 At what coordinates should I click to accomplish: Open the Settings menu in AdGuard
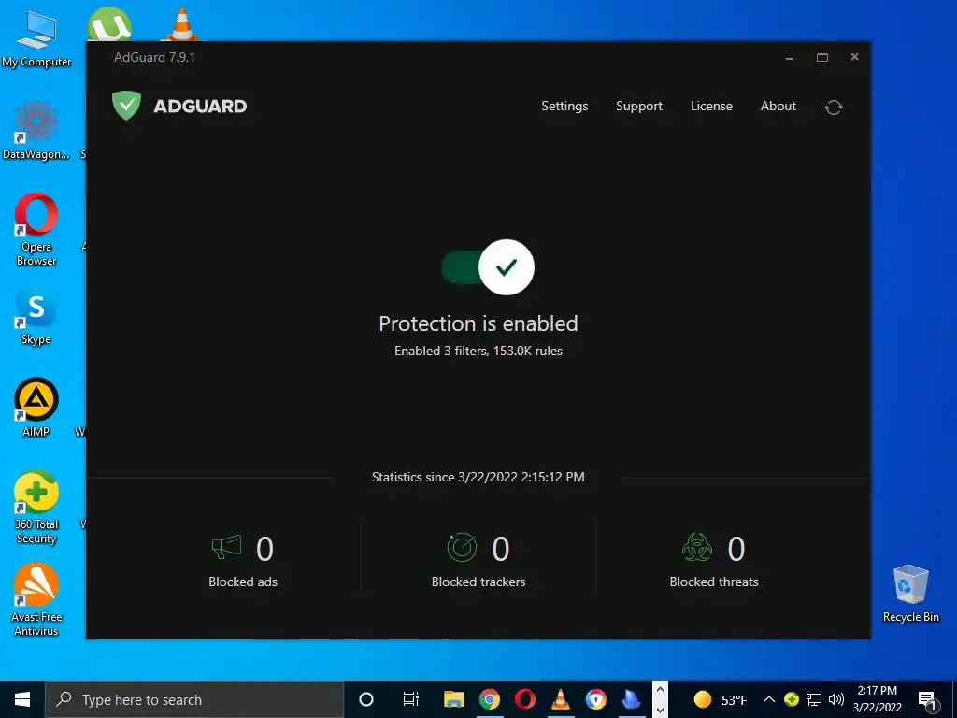coord(564,107)
